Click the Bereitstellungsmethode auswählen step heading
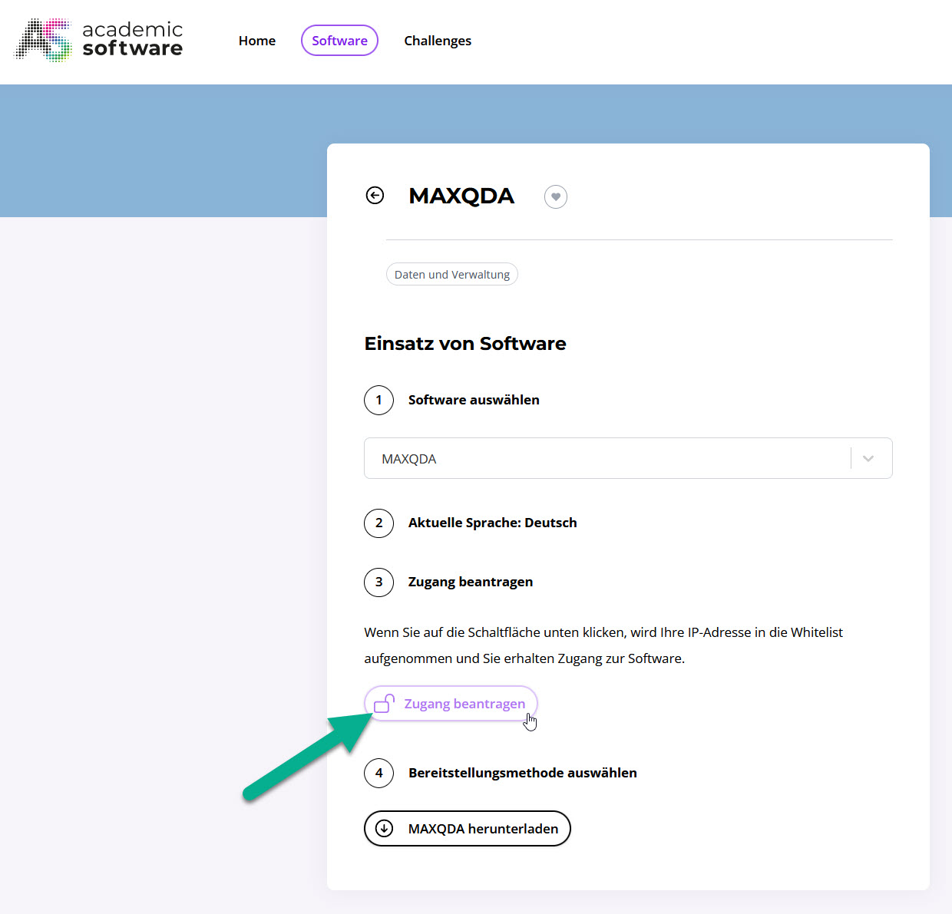The width and height of the screenshot is (952, 914). (x=522, y=773)
